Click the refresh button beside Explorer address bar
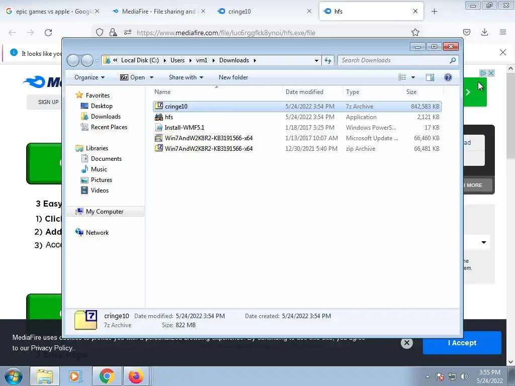The height and width of the screenshot is (386, 515). (x=328, y=60)
